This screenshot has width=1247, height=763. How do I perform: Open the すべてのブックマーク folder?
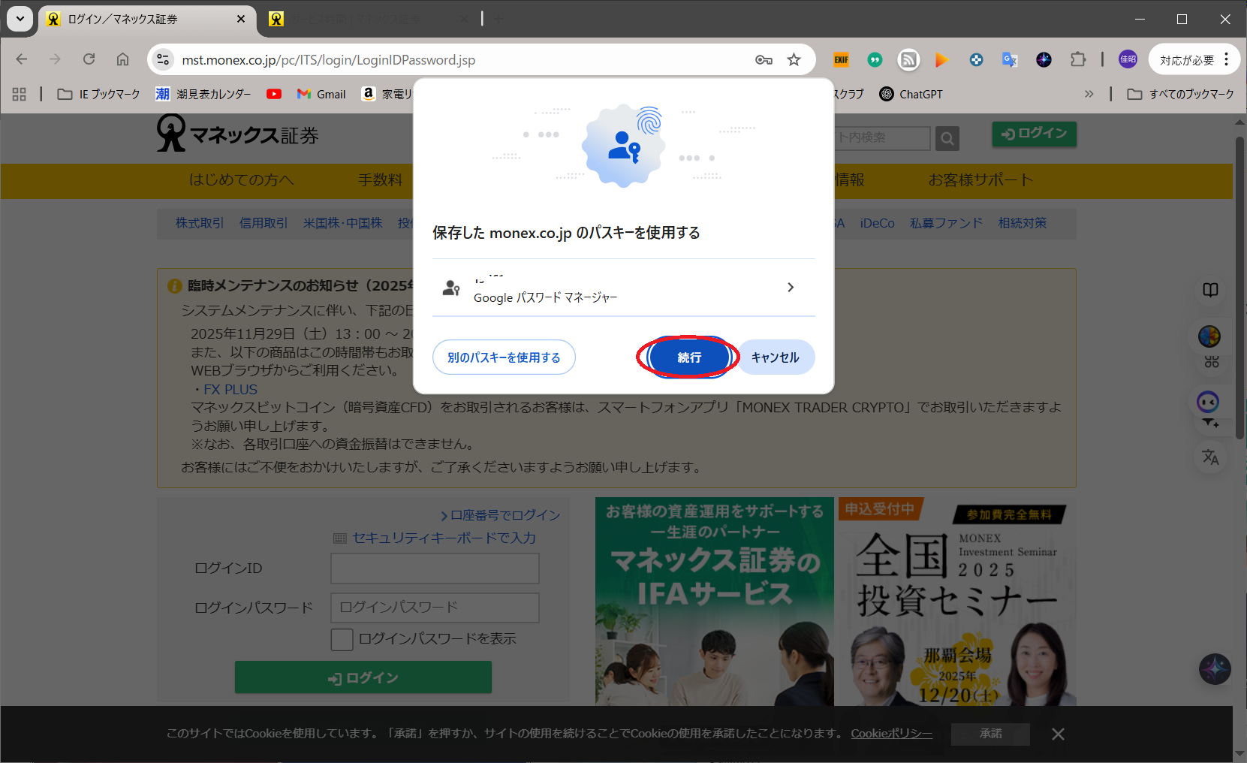pos(1180,94)
